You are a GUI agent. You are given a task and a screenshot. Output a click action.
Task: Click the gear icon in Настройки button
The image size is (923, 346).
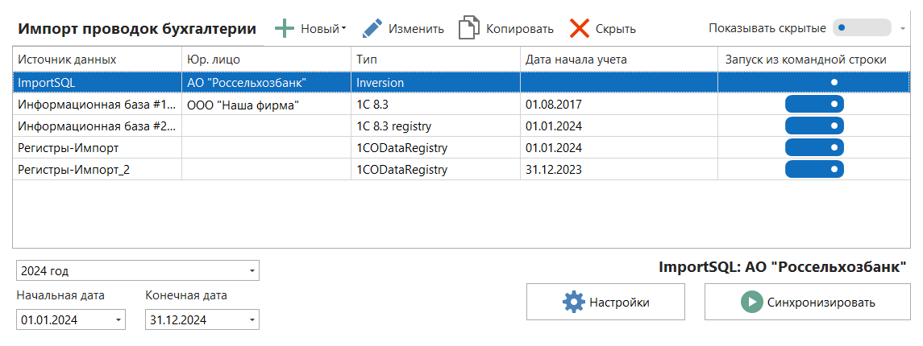tap(573, 303)
